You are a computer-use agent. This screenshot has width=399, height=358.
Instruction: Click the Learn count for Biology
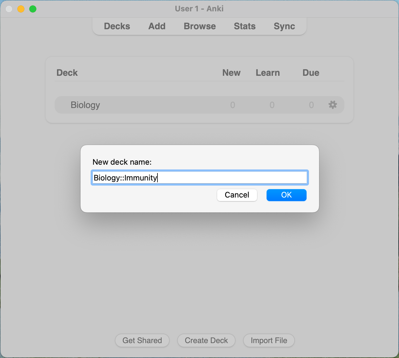(x=272, y=105)
